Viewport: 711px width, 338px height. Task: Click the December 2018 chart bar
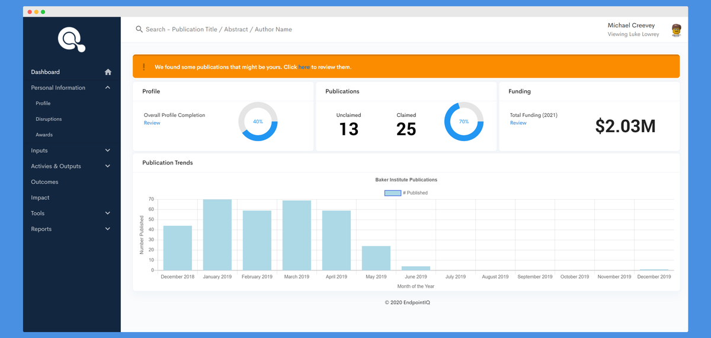click(x=178, y=248)
